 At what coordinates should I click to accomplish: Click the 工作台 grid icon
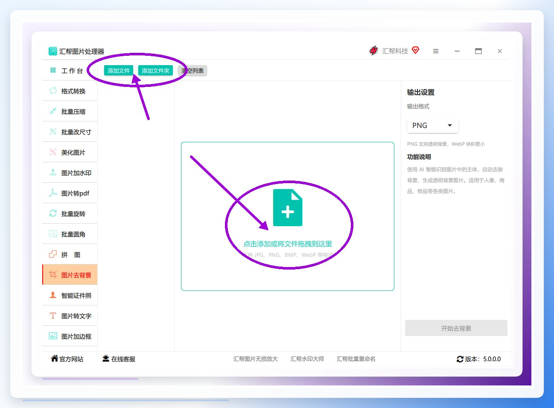(53, 70)
